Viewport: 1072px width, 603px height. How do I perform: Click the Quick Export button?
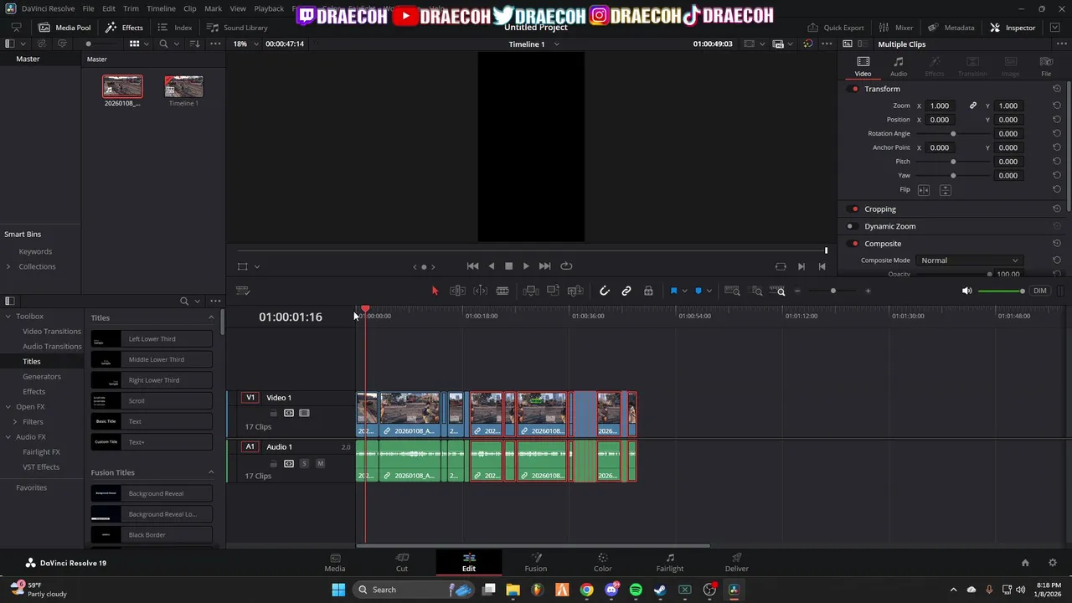(836, 28)
